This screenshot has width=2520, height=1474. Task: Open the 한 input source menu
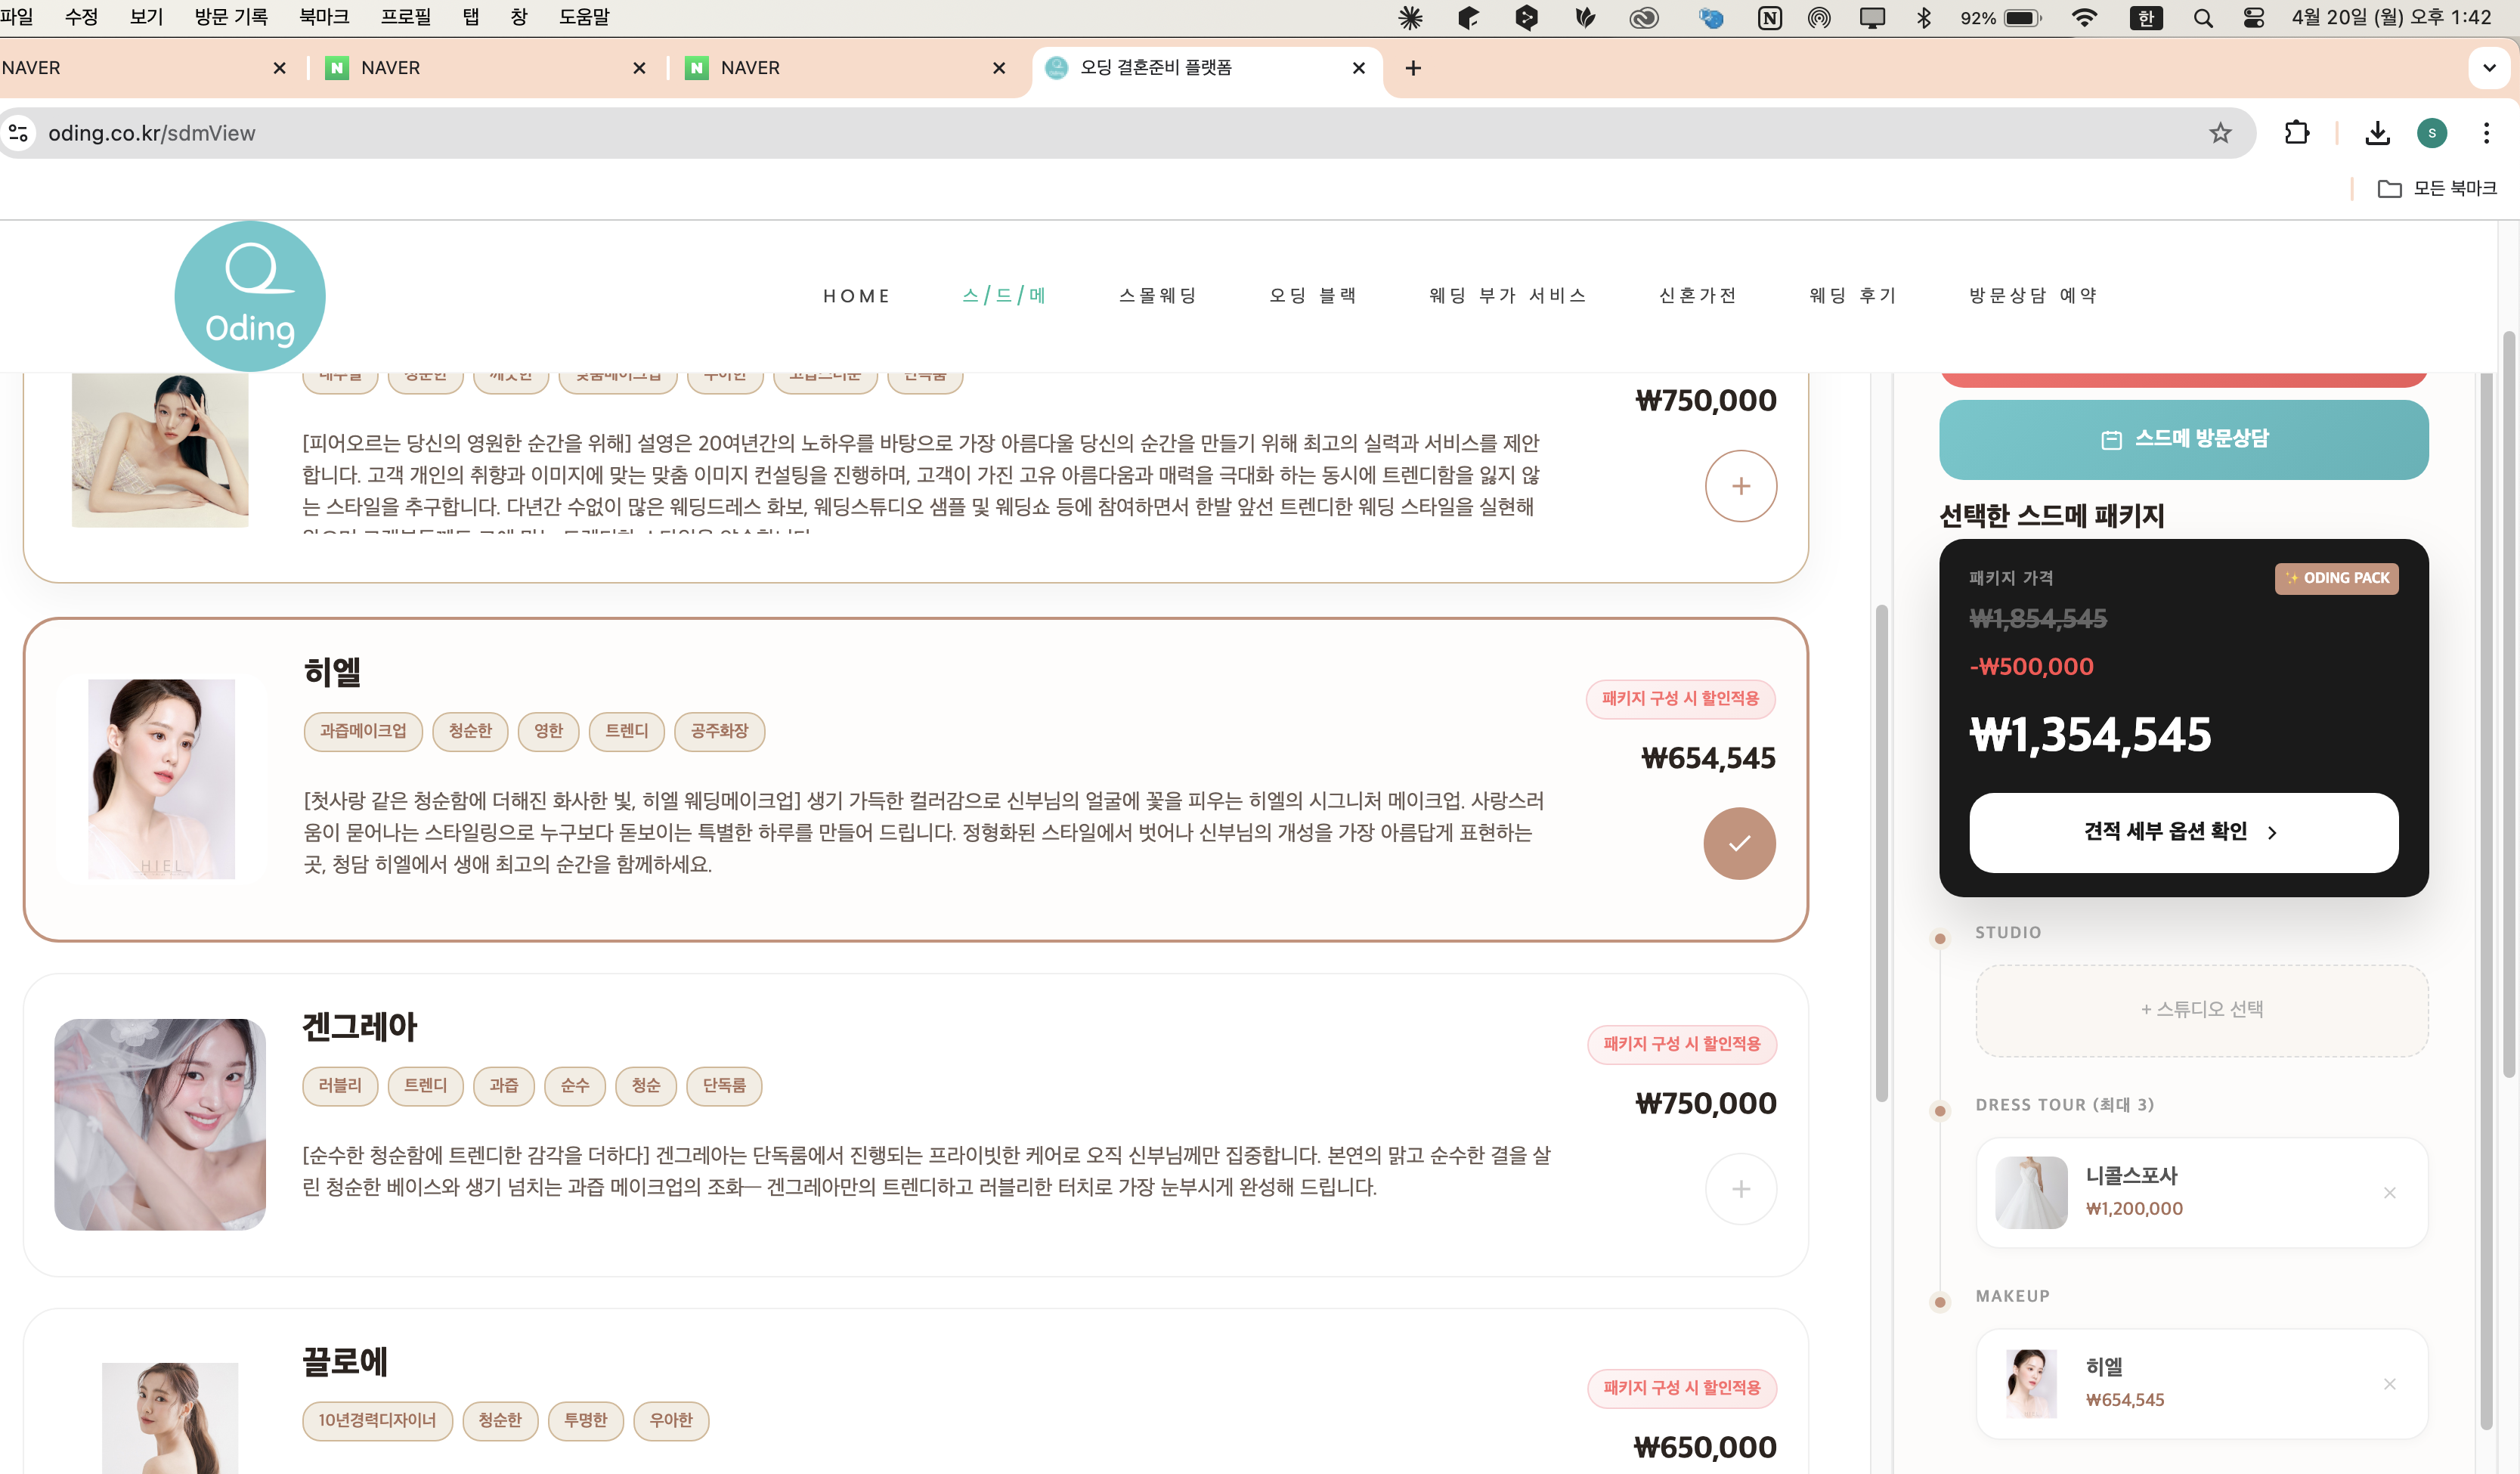point(2146,17)
